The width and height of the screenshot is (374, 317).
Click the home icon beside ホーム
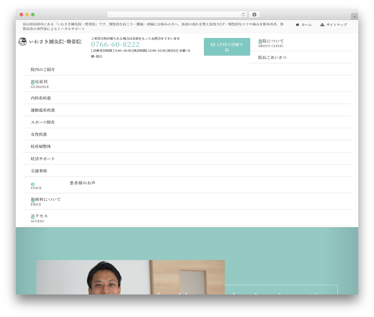(x=297, y=25)
